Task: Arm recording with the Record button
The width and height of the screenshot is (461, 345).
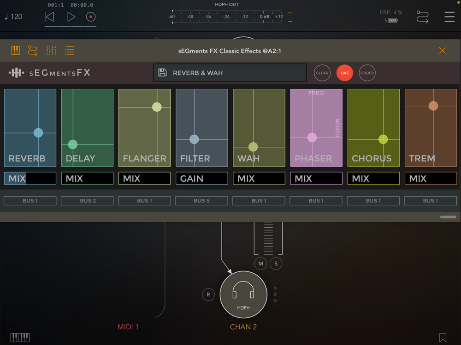Action: click(x=90, y=17)
